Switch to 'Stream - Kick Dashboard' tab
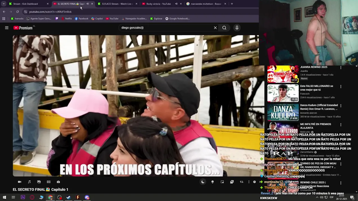Viewport: 358px width, 201px height. 25,4
